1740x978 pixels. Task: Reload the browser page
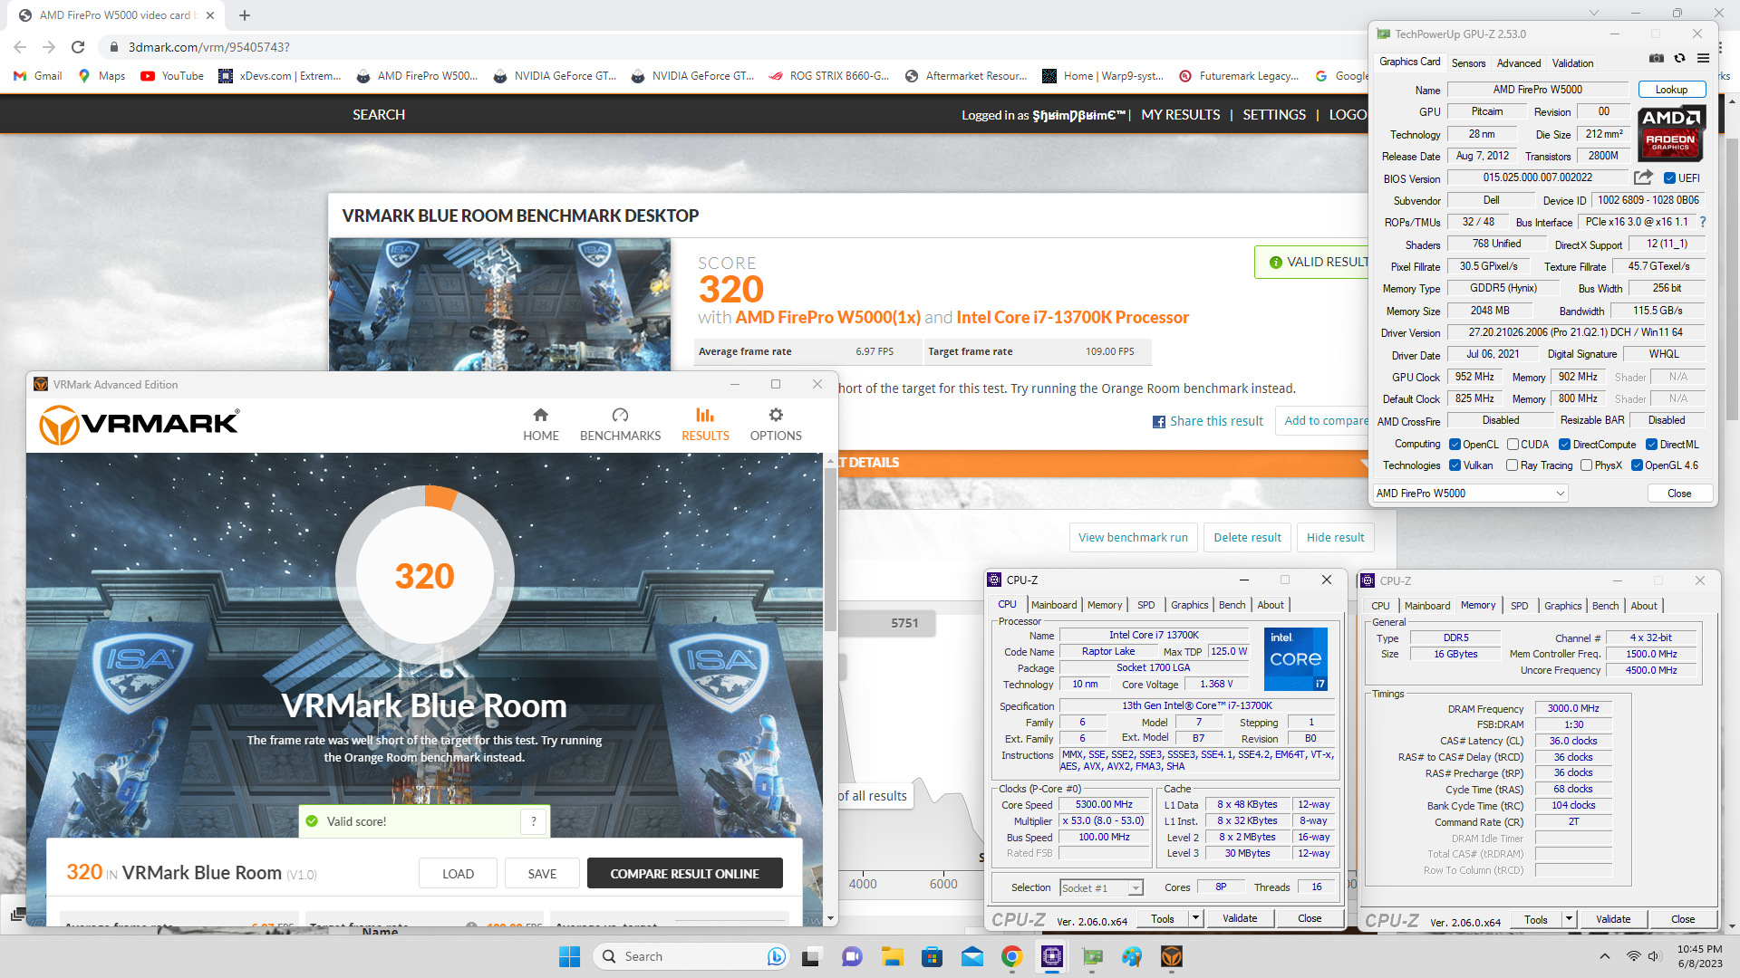78,47
